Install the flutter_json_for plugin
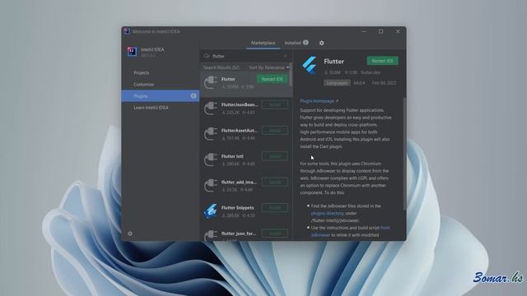Image resolution: width=527 pixels, height=296 pixels. pos(275,234)
